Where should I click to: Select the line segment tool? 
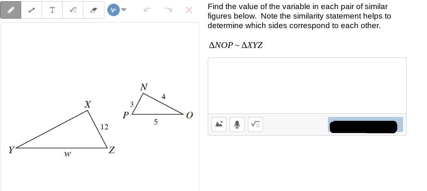click(x=32, y=10)
